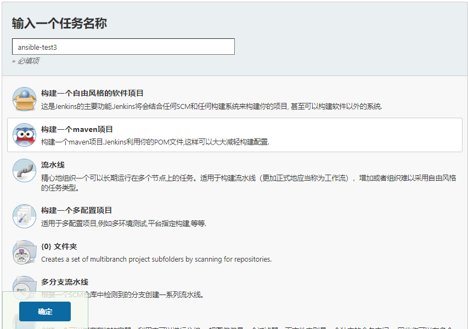
Task: Select the maven owl icon
Action: point(25,135)
